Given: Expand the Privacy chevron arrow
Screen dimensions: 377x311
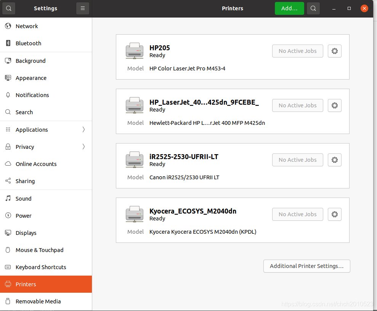Looking at the screenshot, I should [x=83, y=147].
